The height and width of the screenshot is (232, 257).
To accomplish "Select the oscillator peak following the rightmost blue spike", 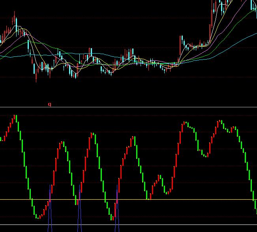I will [x=134, y=138].
